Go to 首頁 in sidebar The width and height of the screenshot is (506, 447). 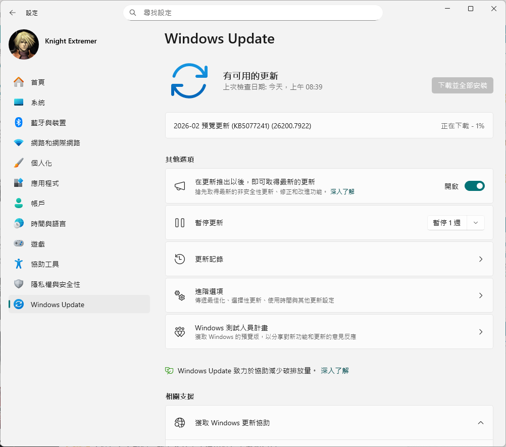pos(79,82)
